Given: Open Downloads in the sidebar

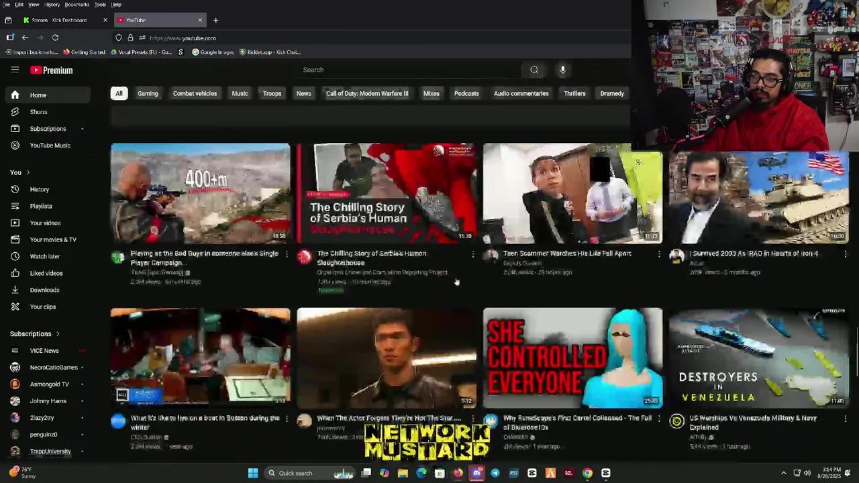Looking at the screenshot, I should pyautogui.click(x=45, y=290).
